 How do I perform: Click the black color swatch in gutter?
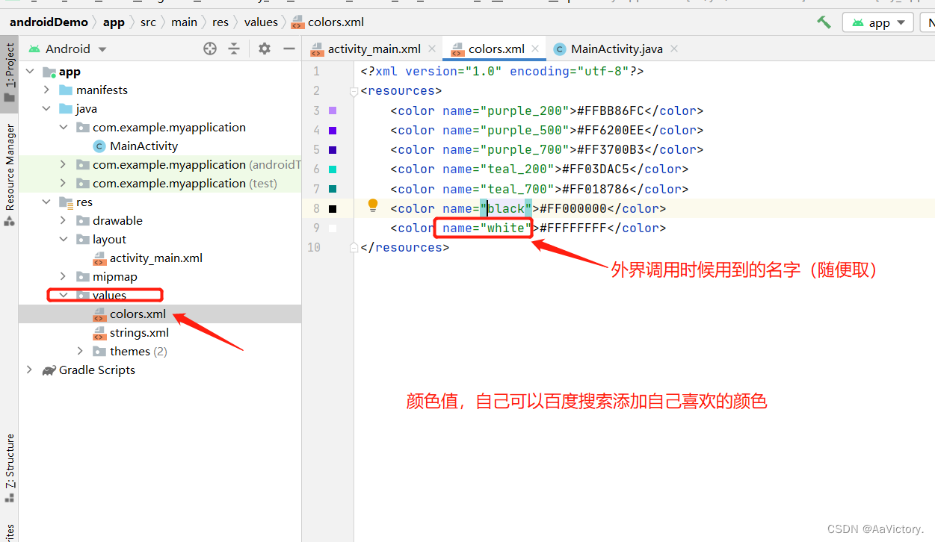pyautogui.click(x=333, y=208)
